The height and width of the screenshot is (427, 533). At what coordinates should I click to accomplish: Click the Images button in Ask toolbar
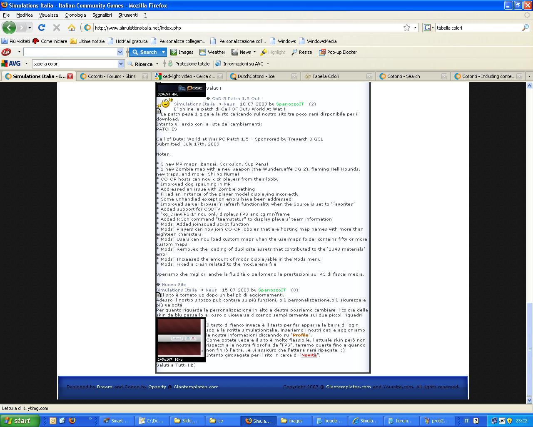[182, 52]
